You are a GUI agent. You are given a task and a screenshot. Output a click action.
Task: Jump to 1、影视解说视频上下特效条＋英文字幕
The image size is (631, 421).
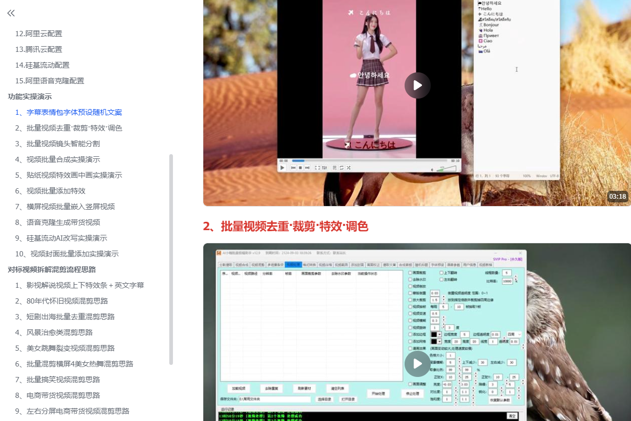80,285
